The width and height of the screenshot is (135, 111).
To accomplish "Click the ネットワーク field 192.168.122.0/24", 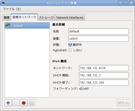I will click(104, 68).
